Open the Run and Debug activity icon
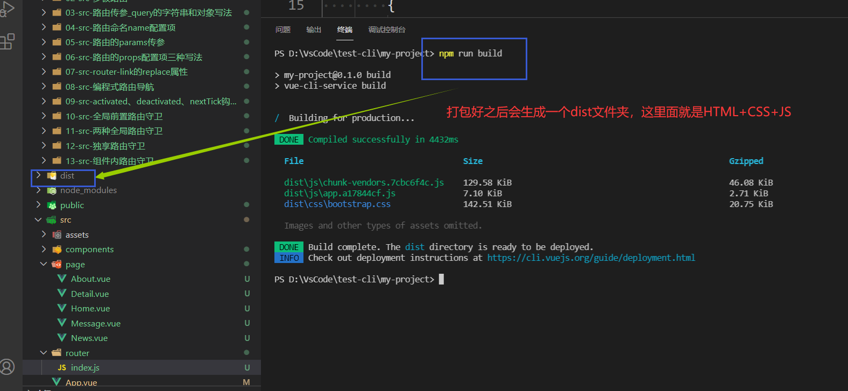848x391 pixels. [x=7, y=8]
